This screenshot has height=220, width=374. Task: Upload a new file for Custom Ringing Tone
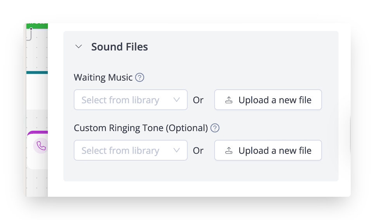(268, 150)
